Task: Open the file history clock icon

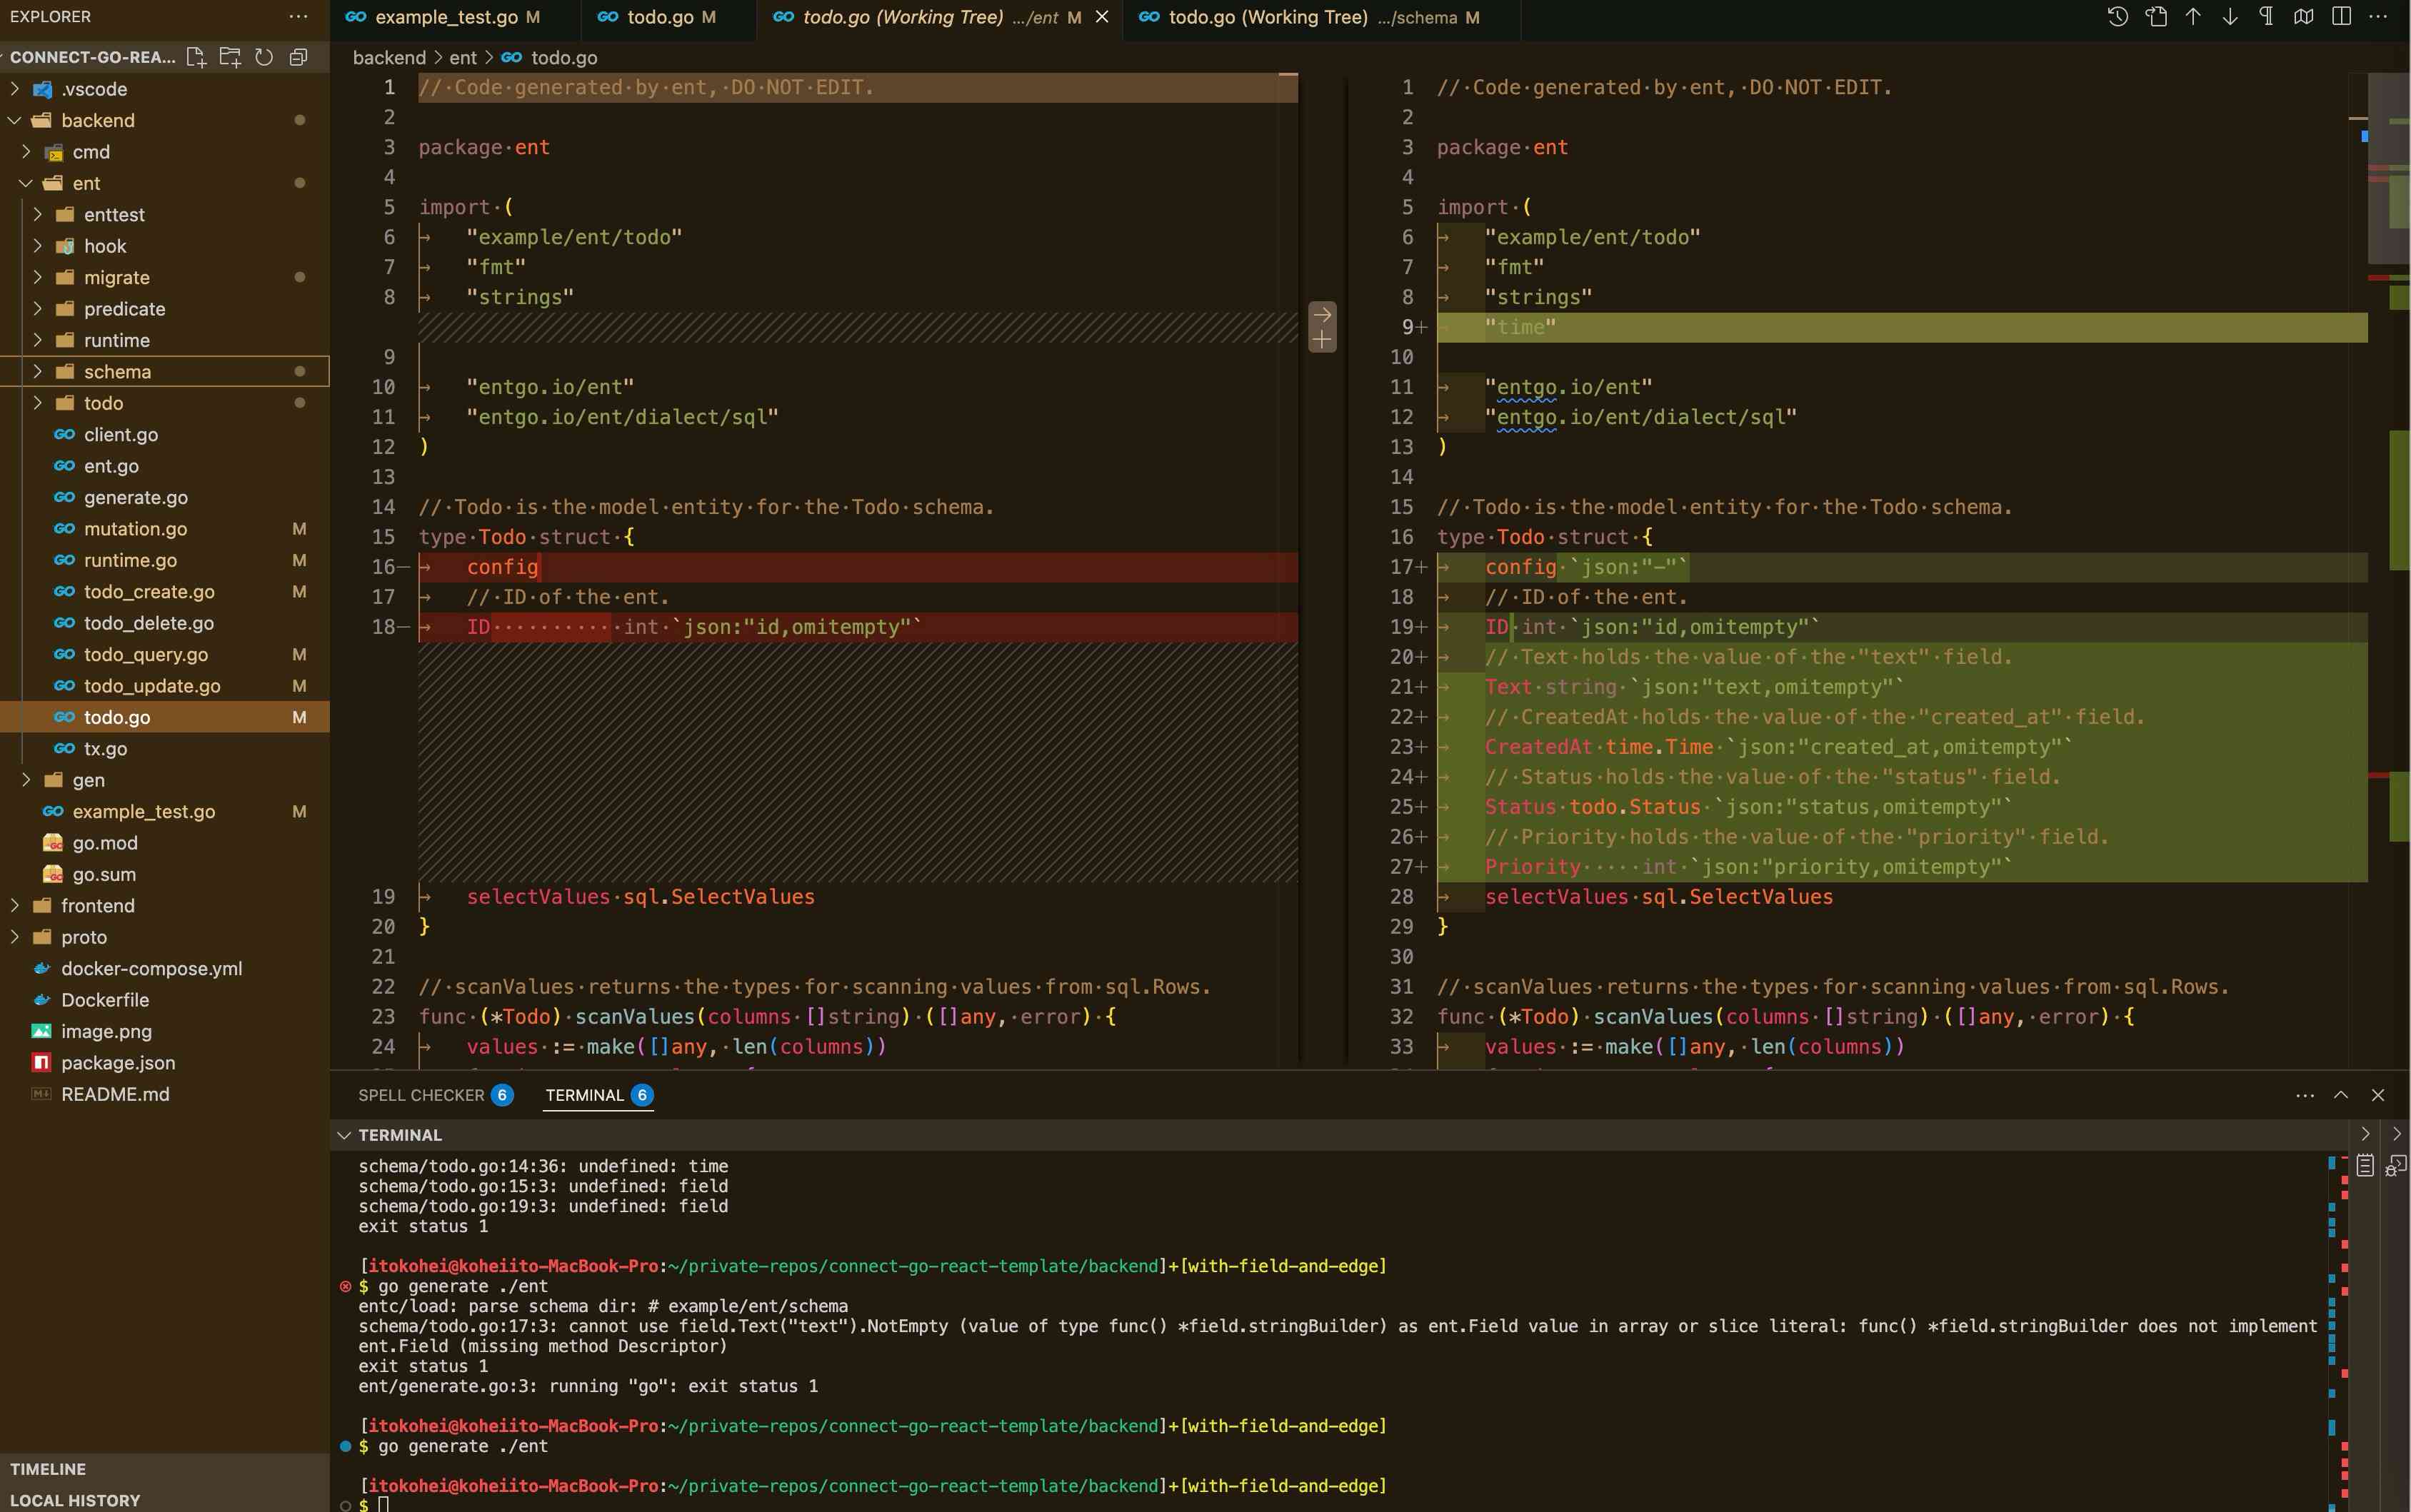Action: (2118, 17)
